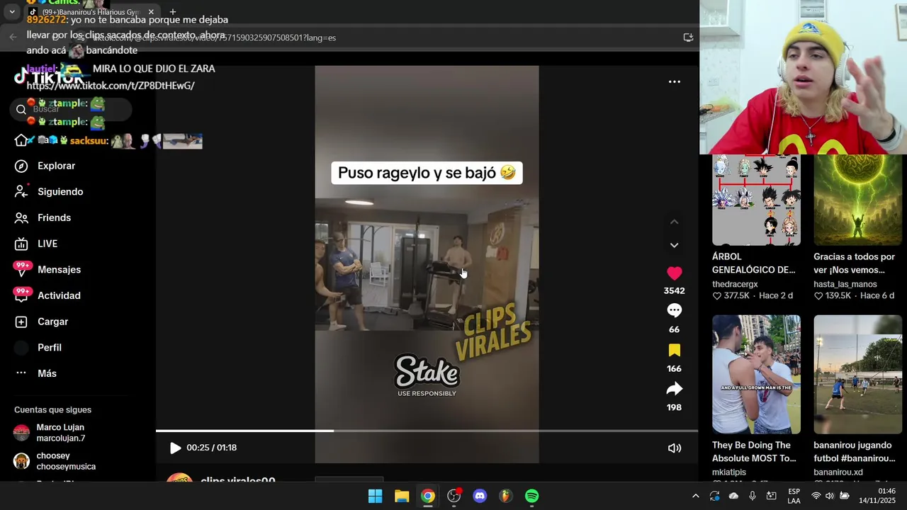Click the install app icon in address bar
Viewport: 907px width, 510px height.
(x=688, y=38)
